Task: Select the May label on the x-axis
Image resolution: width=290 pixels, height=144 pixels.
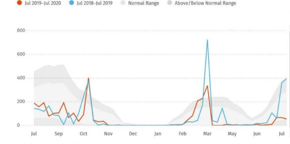Action: tap(232, 134)
